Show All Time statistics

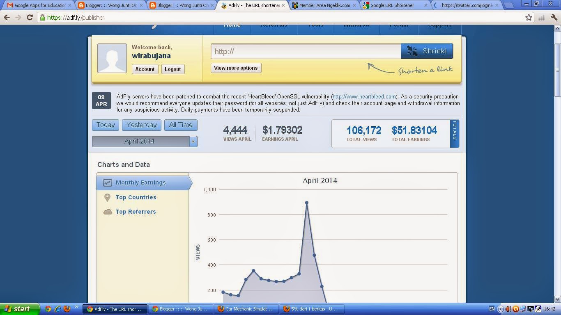click(181, 125)
